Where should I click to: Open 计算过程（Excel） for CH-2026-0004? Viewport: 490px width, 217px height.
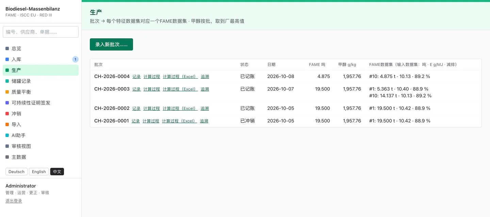180,77
